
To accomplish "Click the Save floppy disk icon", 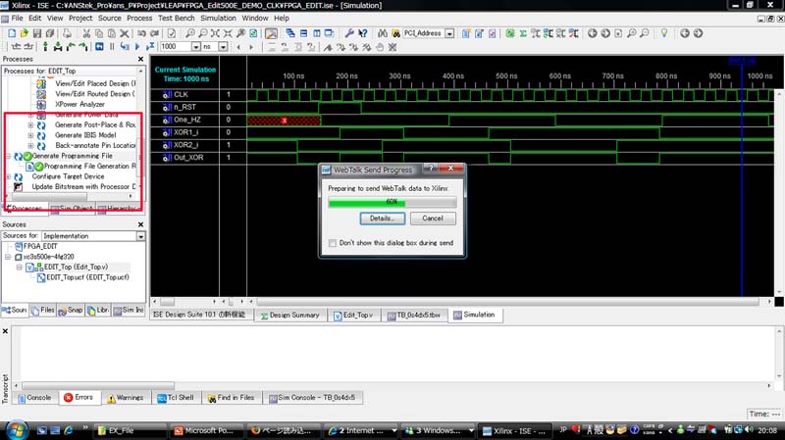I will coord(37,33).
